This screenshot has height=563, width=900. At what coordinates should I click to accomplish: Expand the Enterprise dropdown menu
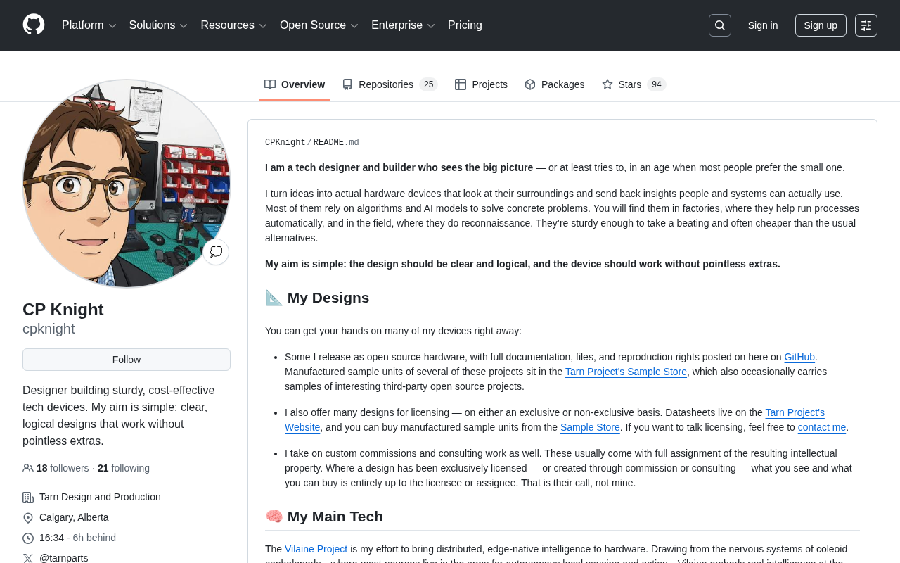click(404, 25)
